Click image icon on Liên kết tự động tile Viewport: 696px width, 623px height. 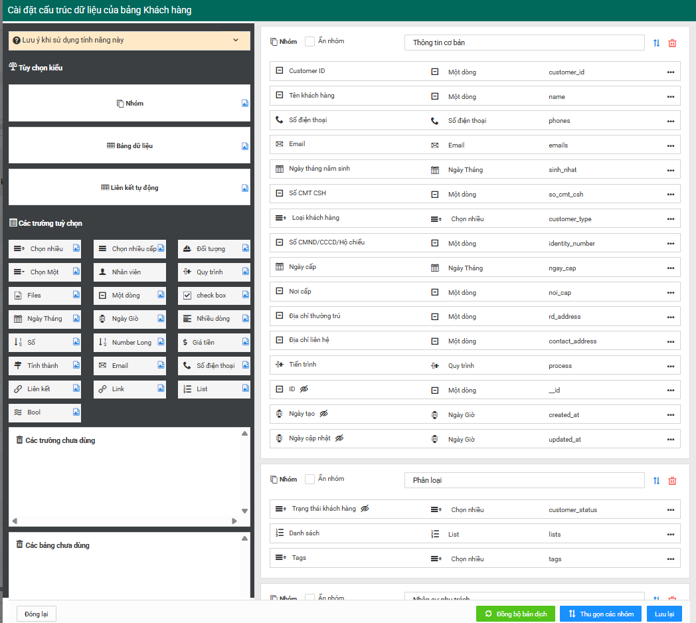click(x=245, y=188)
